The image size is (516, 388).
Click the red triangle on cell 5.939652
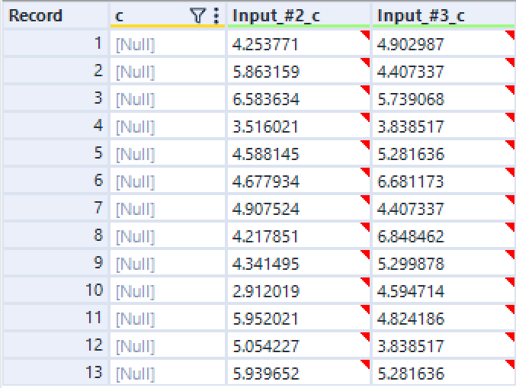click(x=365, y=364)
